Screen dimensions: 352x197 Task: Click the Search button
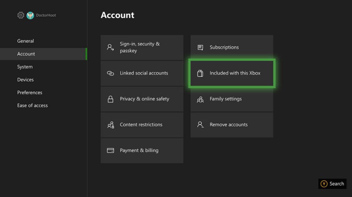pyautogui.click(x=332, y=184)
